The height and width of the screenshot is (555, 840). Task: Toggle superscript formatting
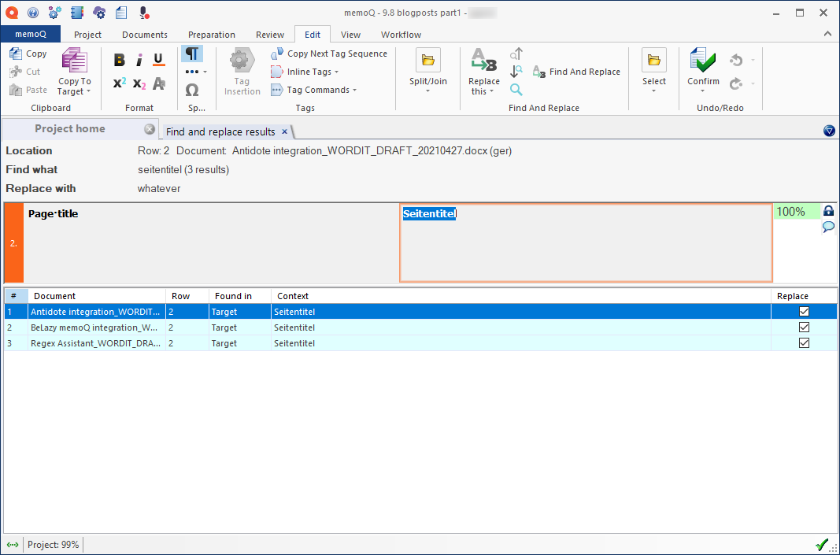tap(119, 84)
